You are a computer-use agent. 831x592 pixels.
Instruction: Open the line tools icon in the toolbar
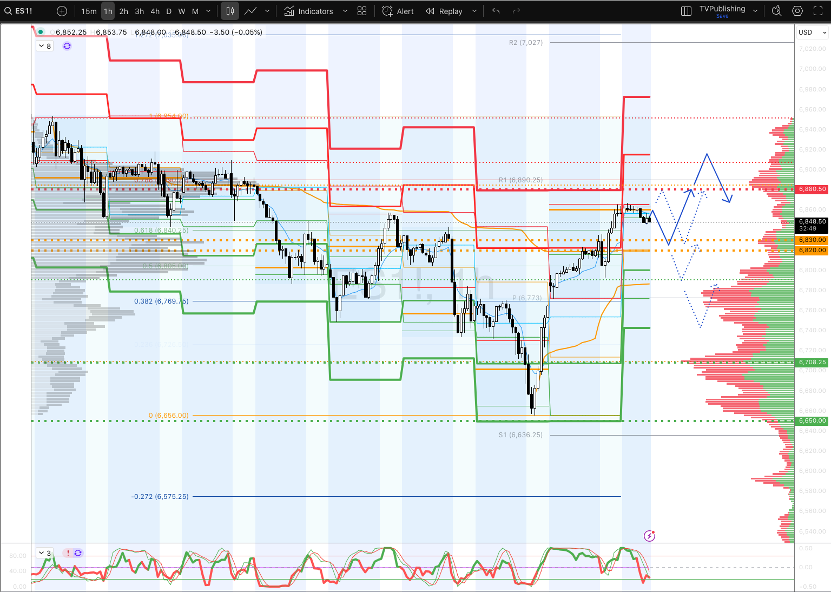tap(250, 11)
